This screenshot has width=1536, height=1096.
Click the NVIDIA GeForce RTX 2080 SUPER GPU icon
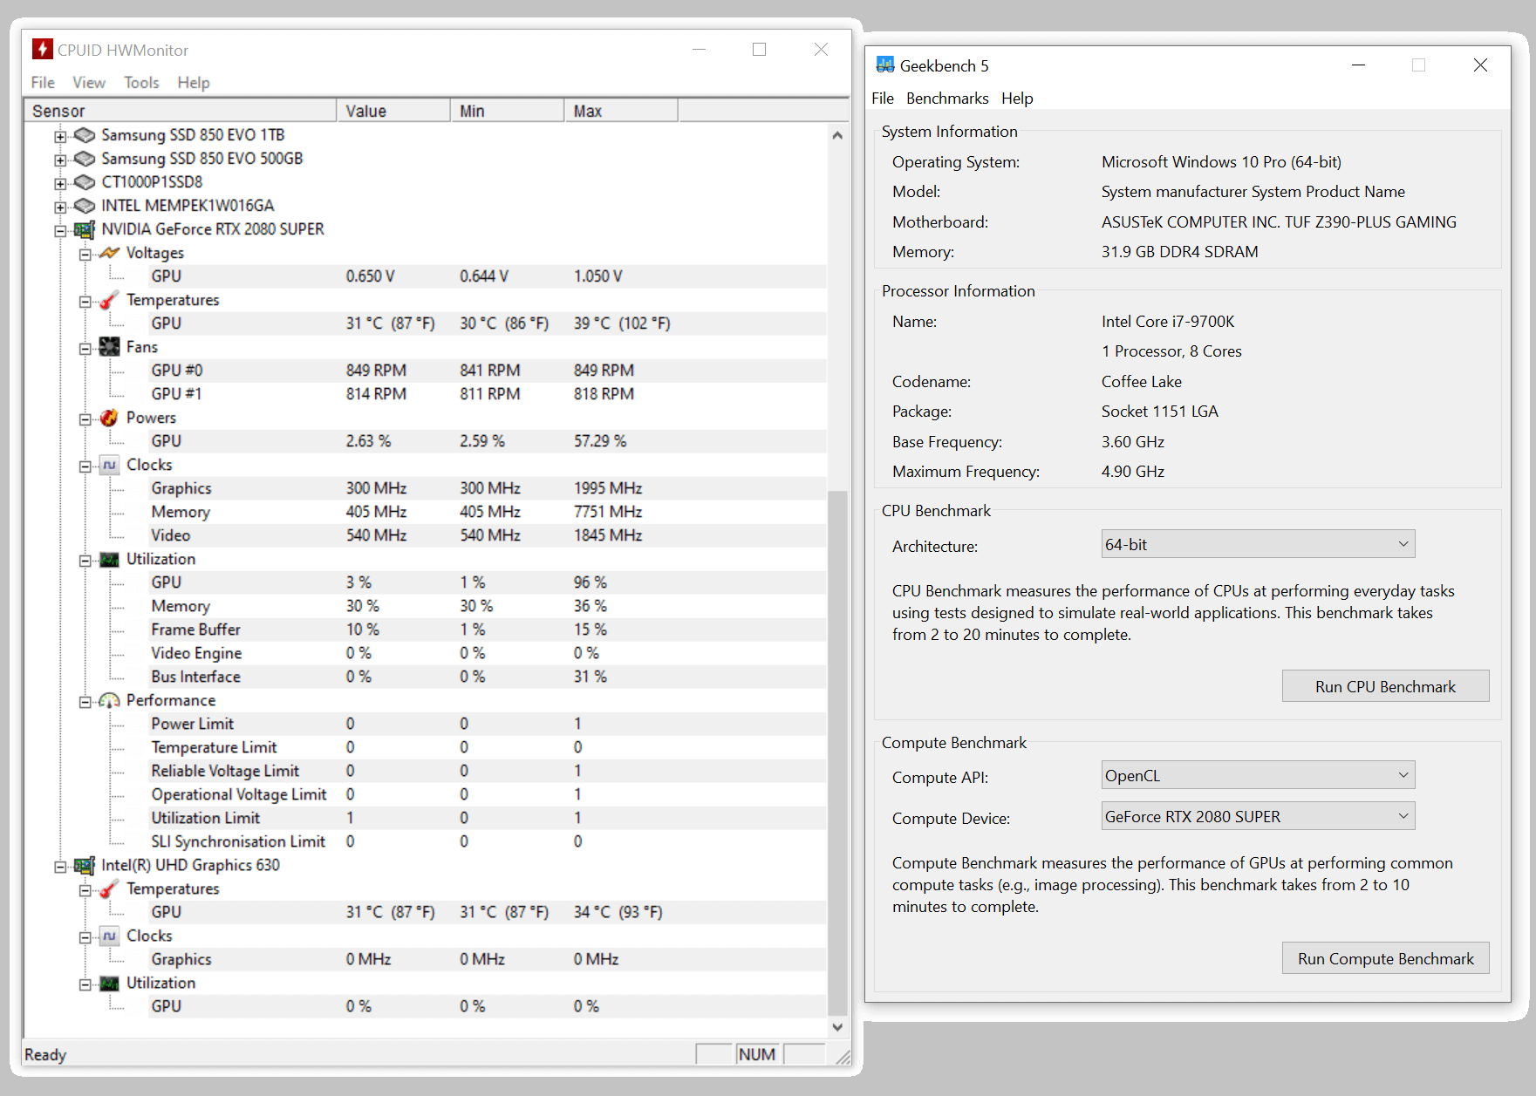coord(85,230)
